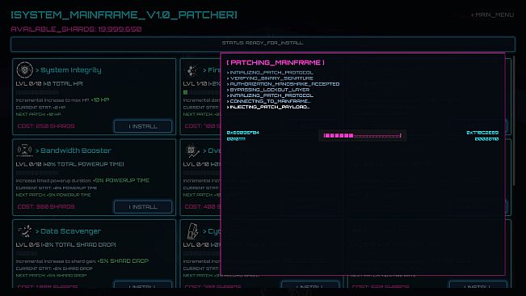This screenshot has height=296, width=526.
Task: Click COST: 250 SHARDS on System Integrity
Action: pos(46,126)
